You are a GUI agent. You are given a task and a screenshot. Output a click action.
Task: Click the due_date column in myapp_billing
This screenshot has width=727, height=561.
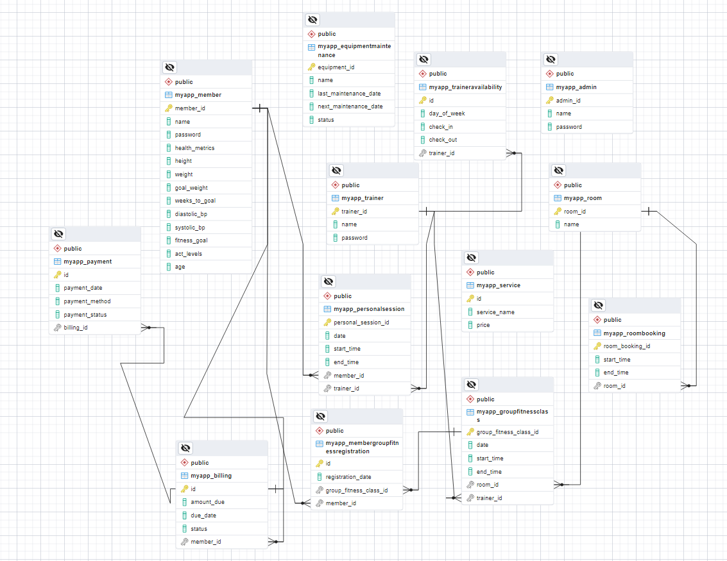point(222,515)
